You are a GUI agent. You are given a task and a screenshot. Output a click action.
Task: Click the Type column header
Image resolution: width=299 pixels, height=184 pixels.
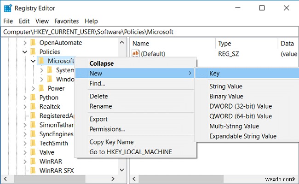(x=224, y=43)
